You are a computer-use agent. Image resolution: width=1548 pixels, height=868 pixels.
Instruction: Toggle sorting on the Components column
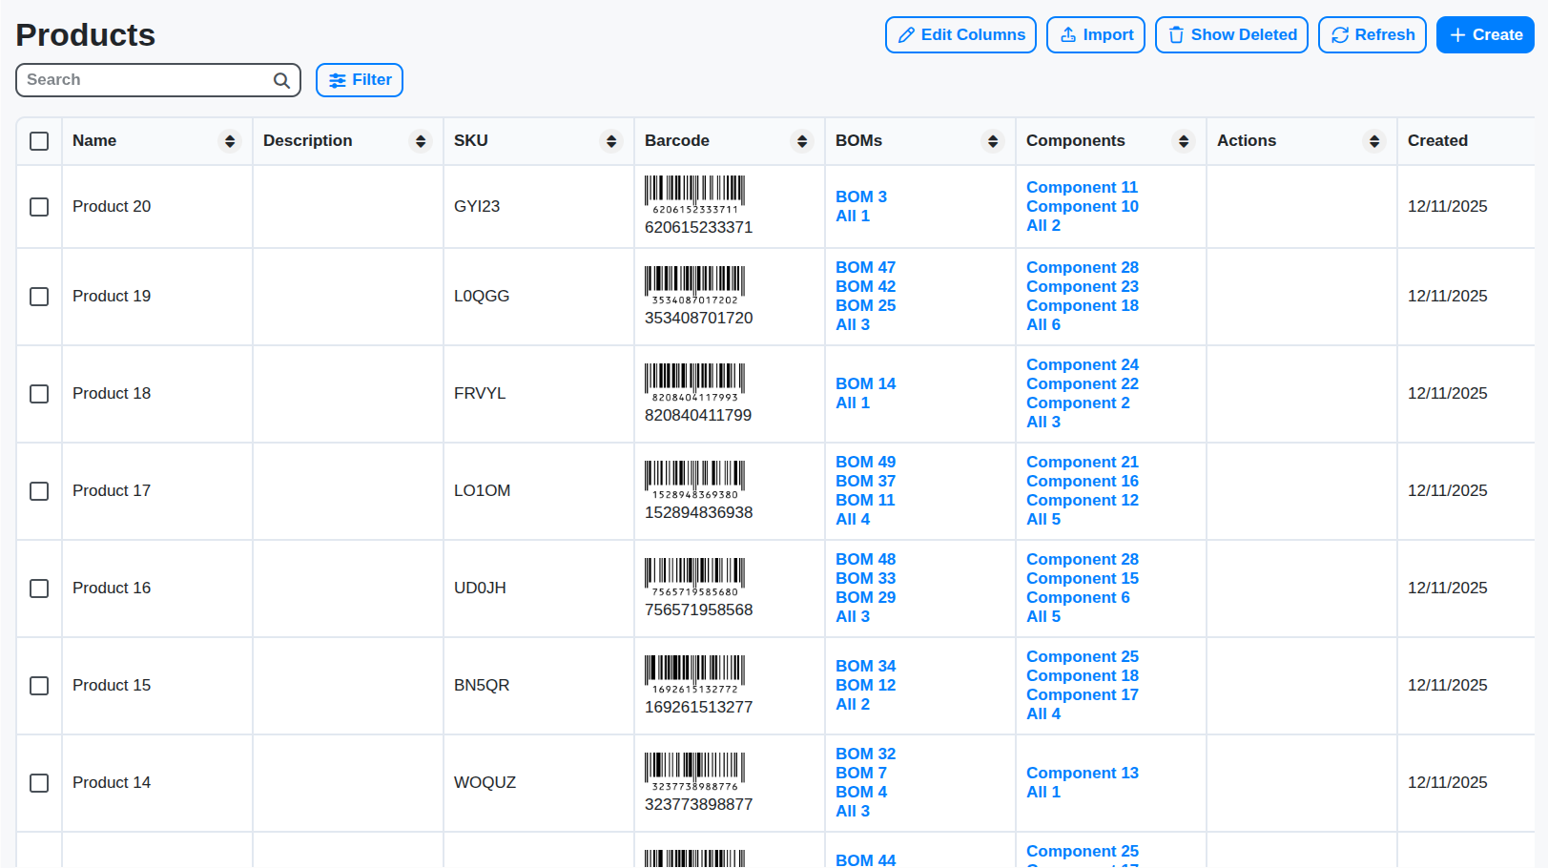point(1184,140)
